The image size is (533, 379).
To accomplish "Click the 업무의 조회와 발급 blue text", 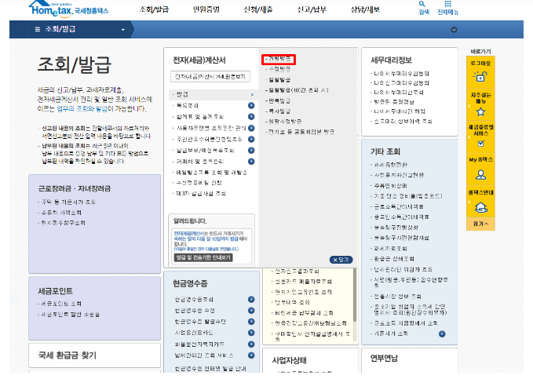I will (x=82, y=109).
